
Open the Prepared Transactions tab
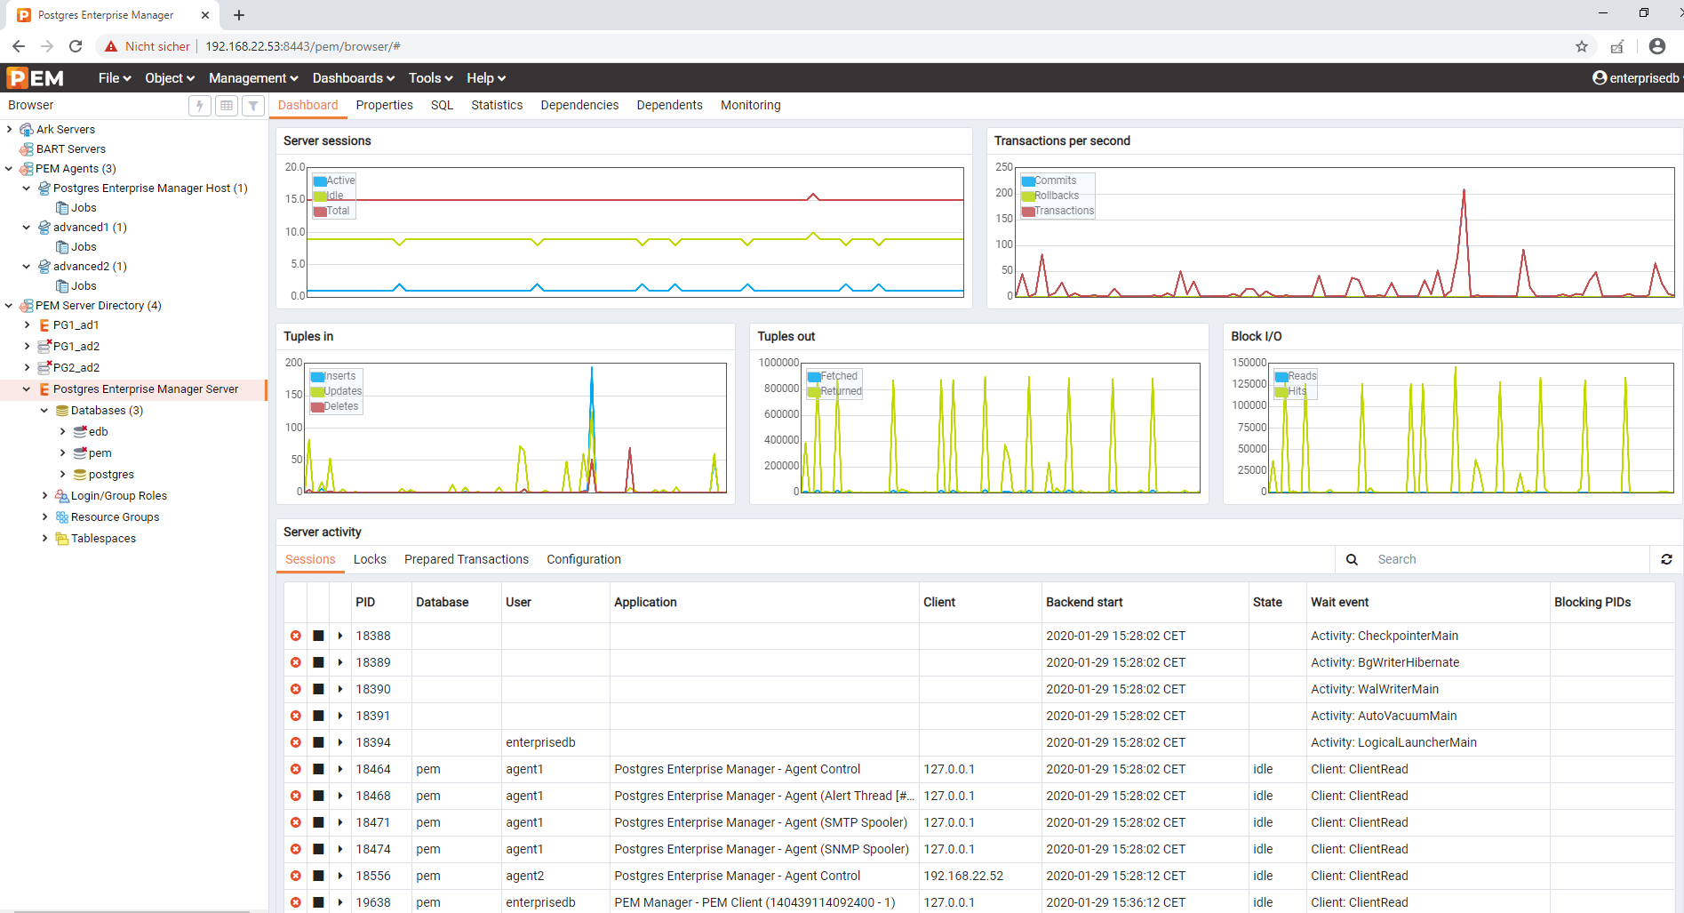pos(467,559)
